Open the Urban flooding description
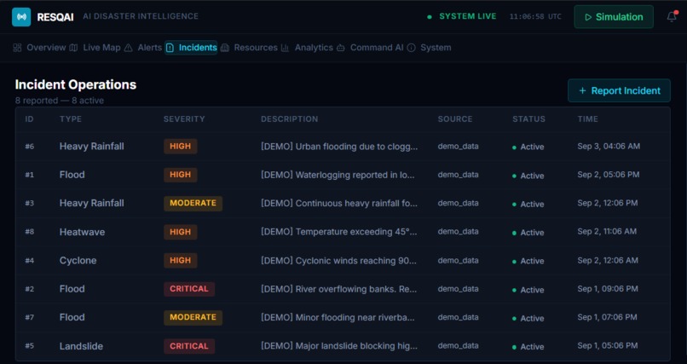Image resolution: width=687 pixels, height=364 pixels. point(339,147)
